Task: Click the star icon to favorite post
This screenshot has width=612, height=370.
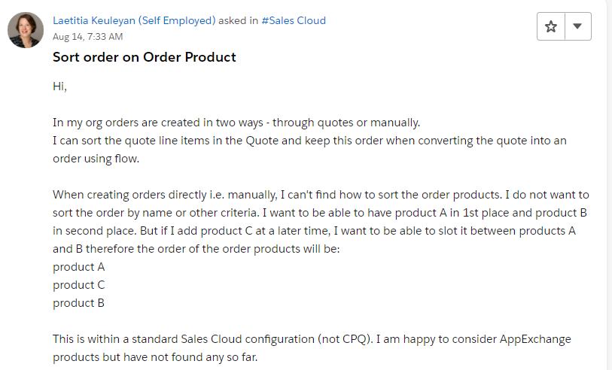Action: (551, 26)
